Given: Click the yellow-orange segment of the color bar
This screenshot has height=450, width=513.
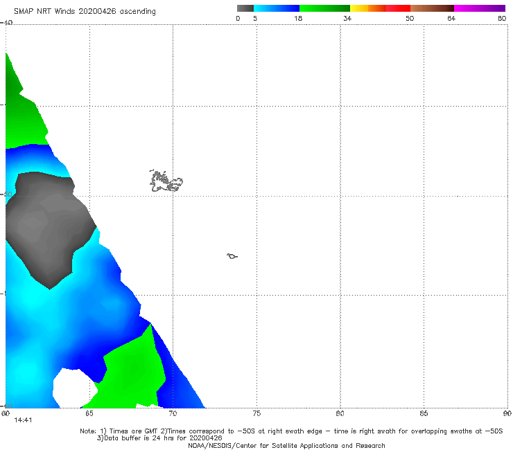Looking at the screenshot, I should pos(368,8).
